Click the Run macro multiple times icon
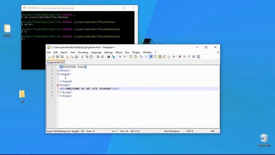275x155 pixels. point(194,57)
